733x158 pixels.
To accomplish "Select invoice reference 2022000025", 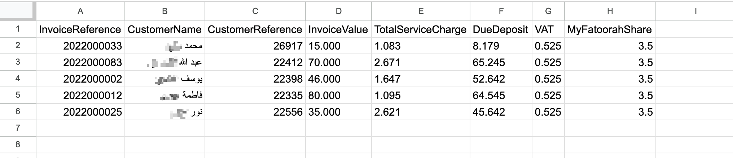I will click(x=80, y=112).
